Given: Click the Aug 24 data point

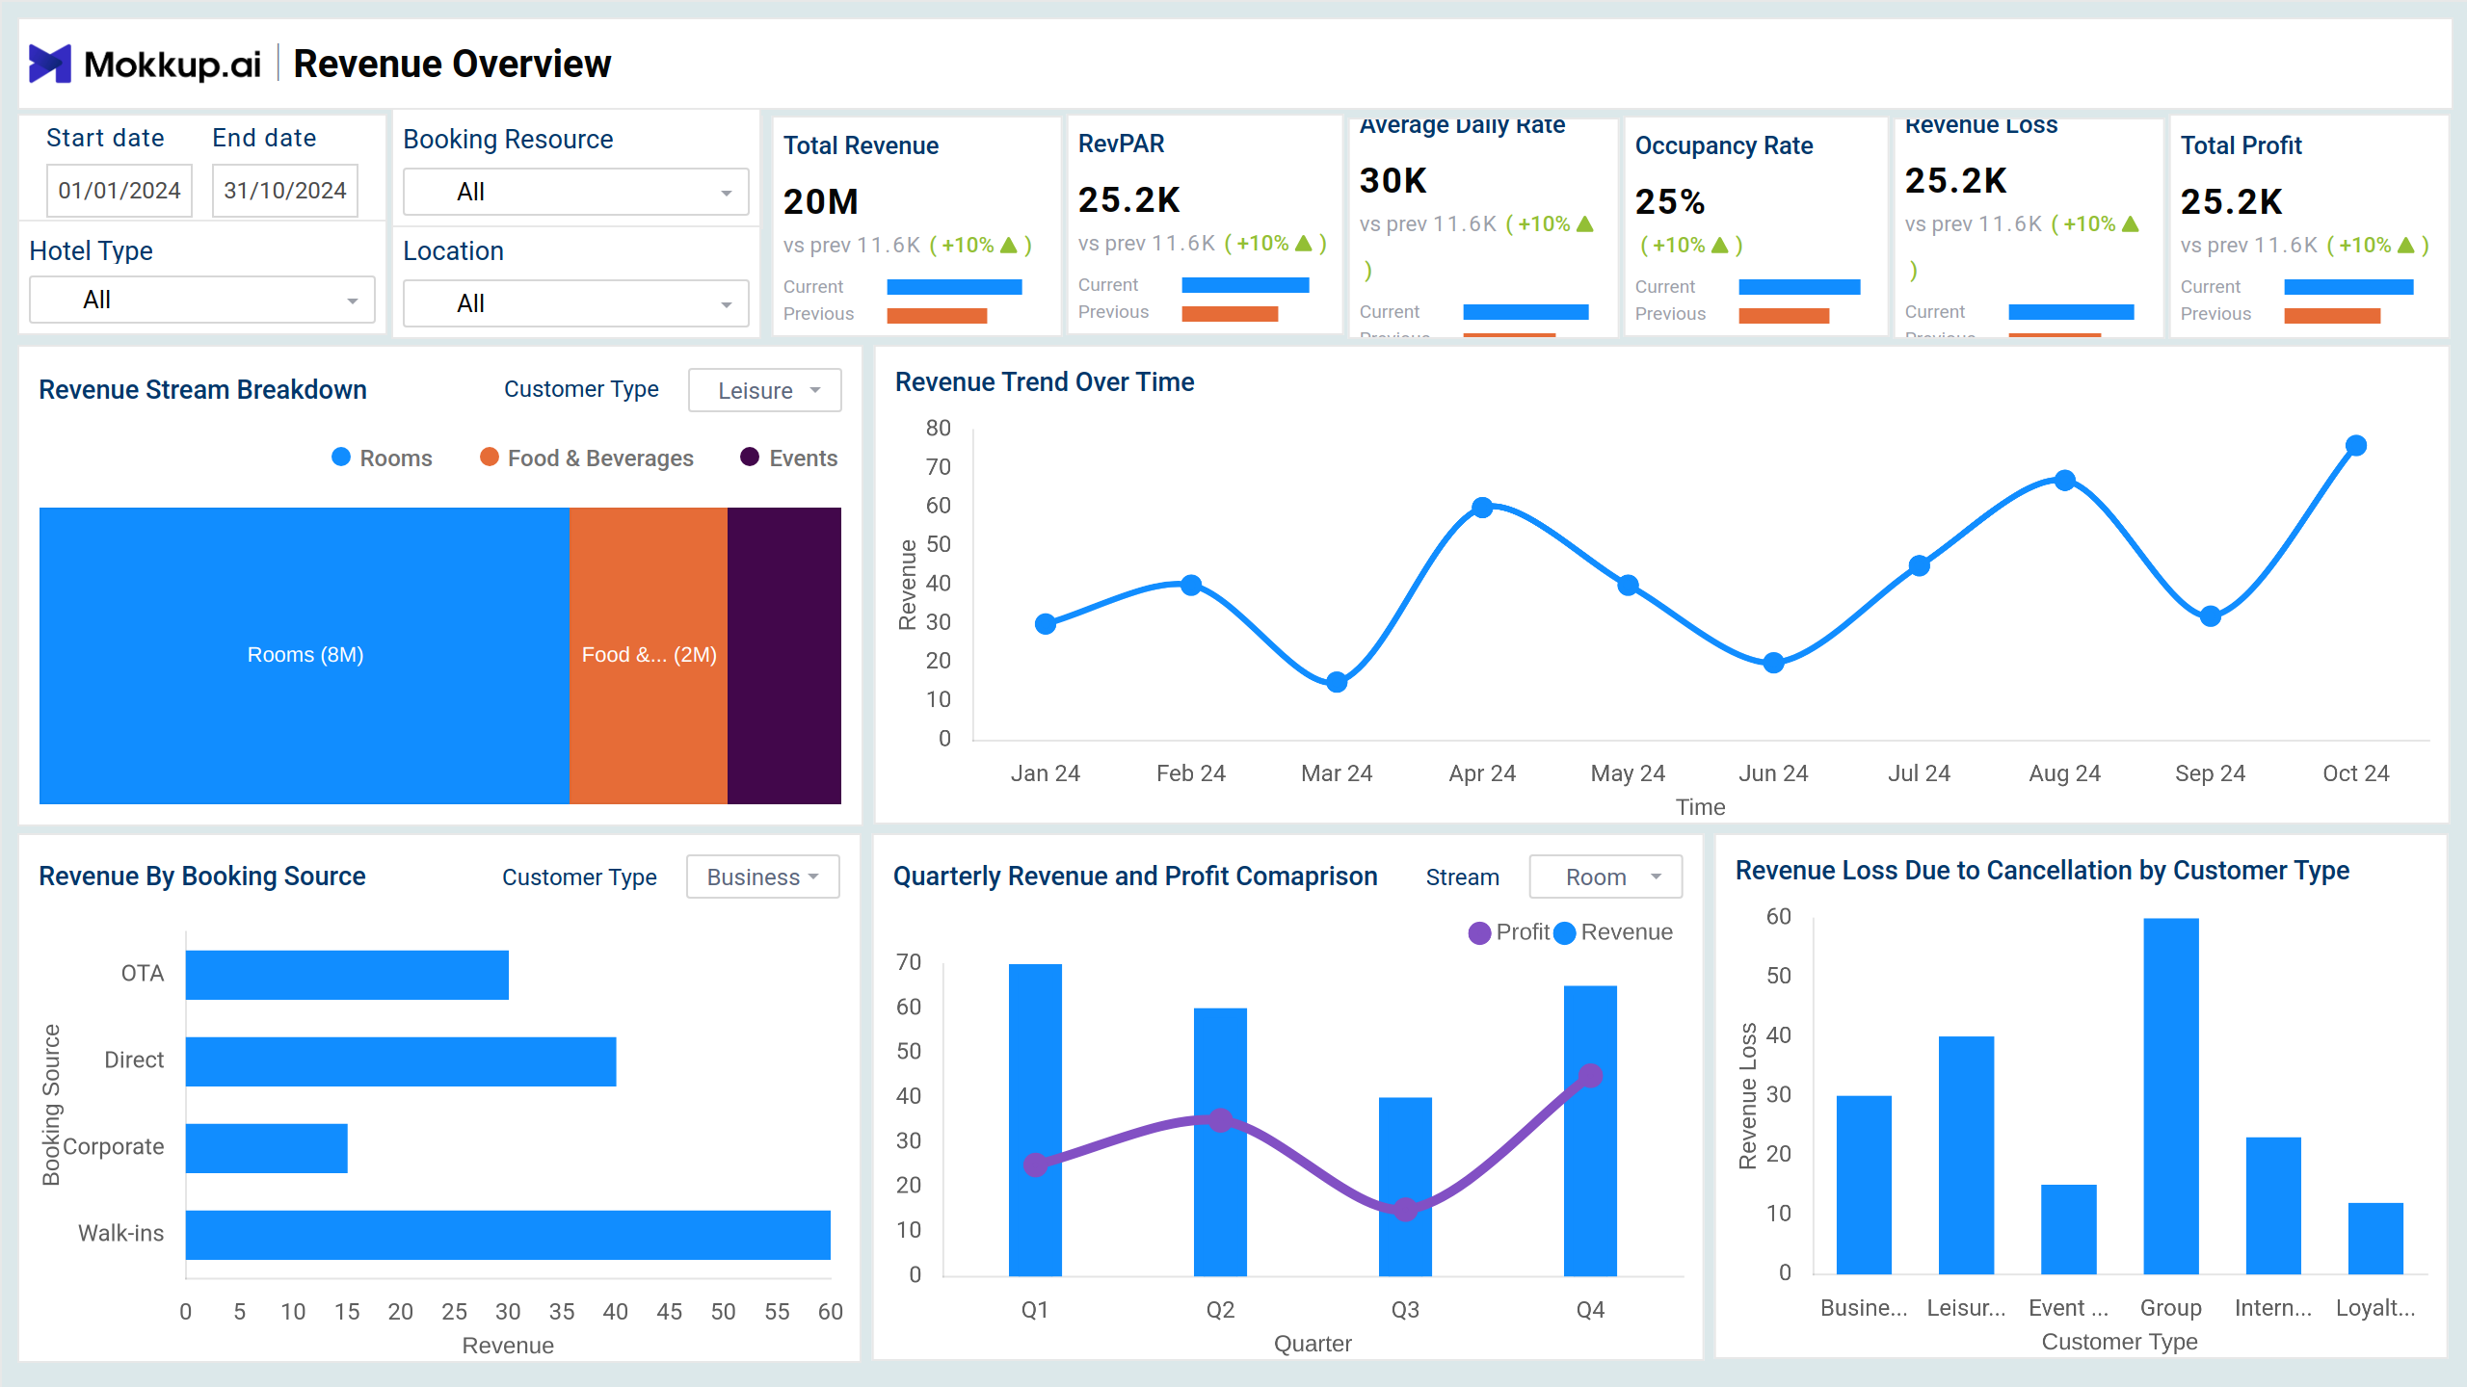Looking at the screenshot, I should click(x=2065, y=480).
